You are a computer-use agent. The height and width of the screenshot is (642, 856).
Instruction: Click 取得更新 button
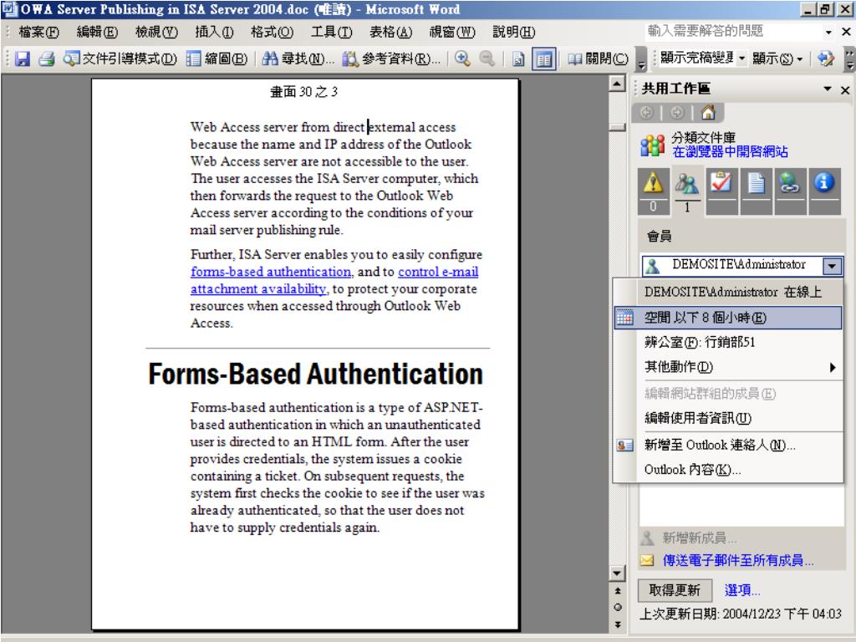coord(675,590)
